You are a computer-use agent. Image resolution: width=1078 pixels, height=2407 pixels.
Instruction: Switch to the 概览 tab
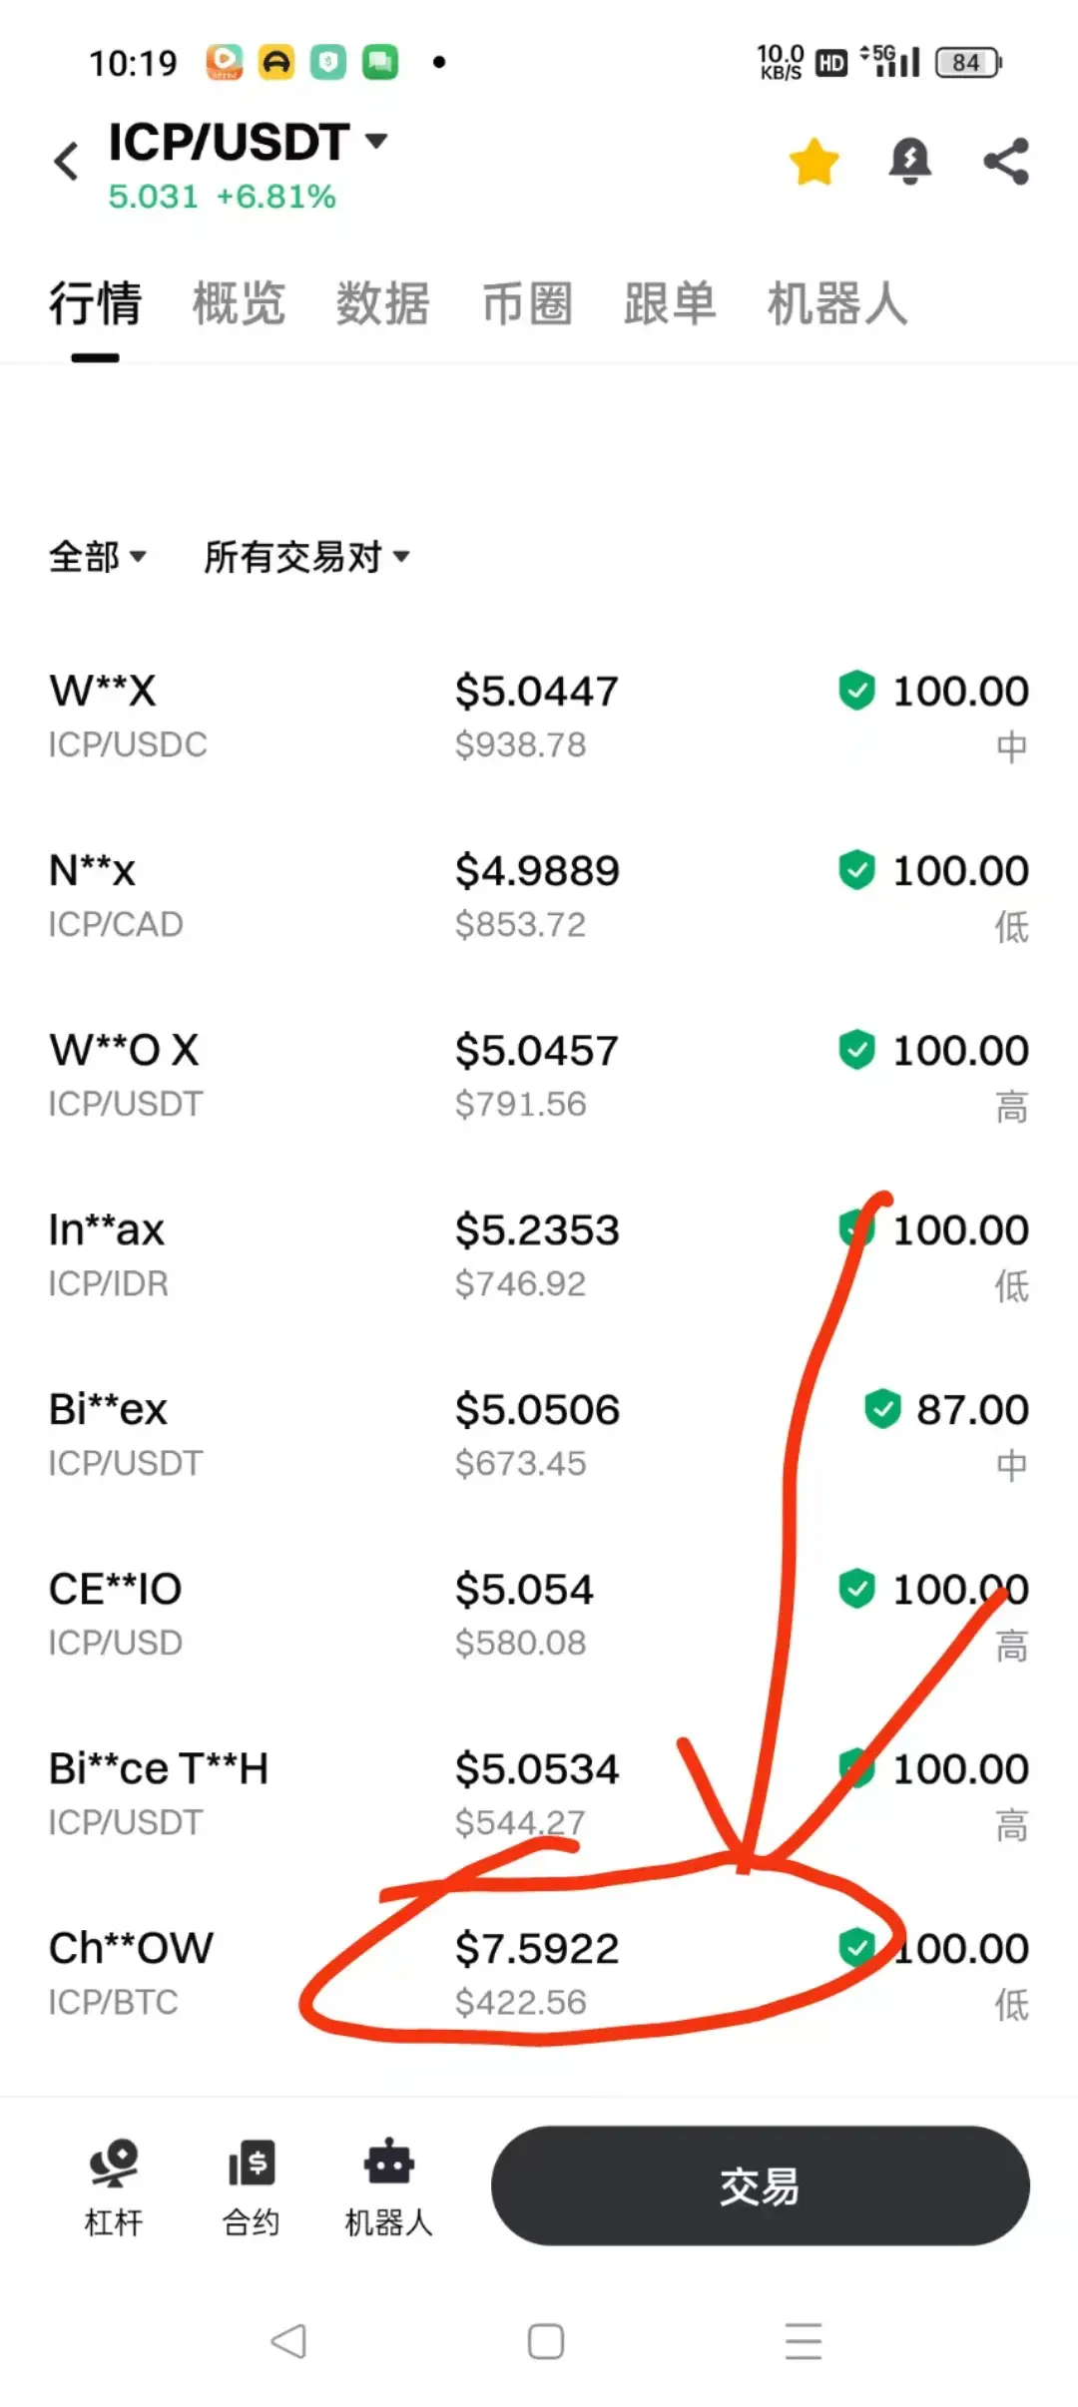(x=239, y=303)
